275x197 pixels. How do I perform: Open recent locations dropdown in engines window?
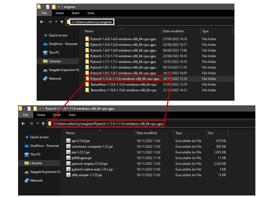[x=56, y=22]
